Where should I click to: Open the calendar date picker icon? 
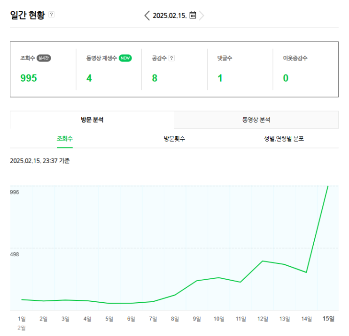coord(193,15)
